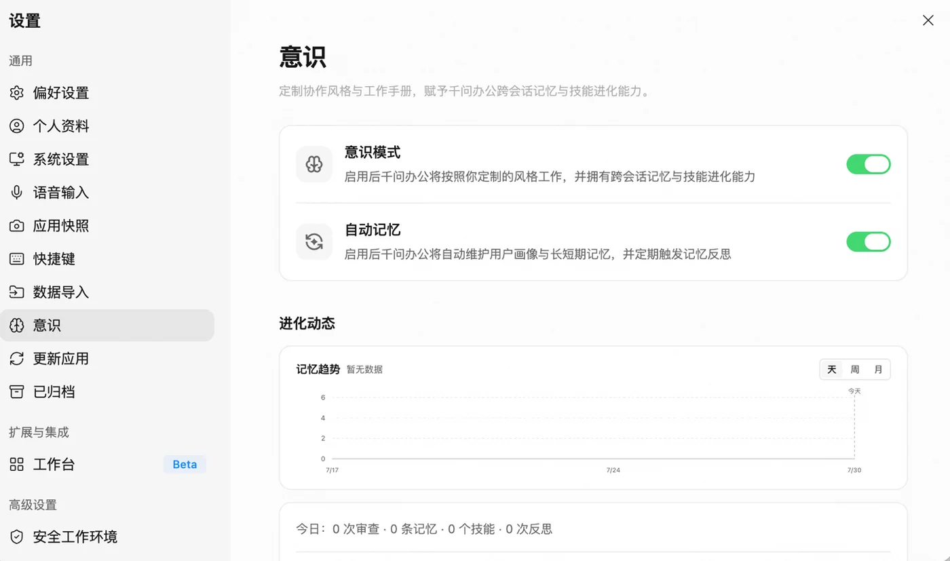Close the settings window with X
Screen dimensions: 950x561
pyautogui.click(x=928, y=20)
